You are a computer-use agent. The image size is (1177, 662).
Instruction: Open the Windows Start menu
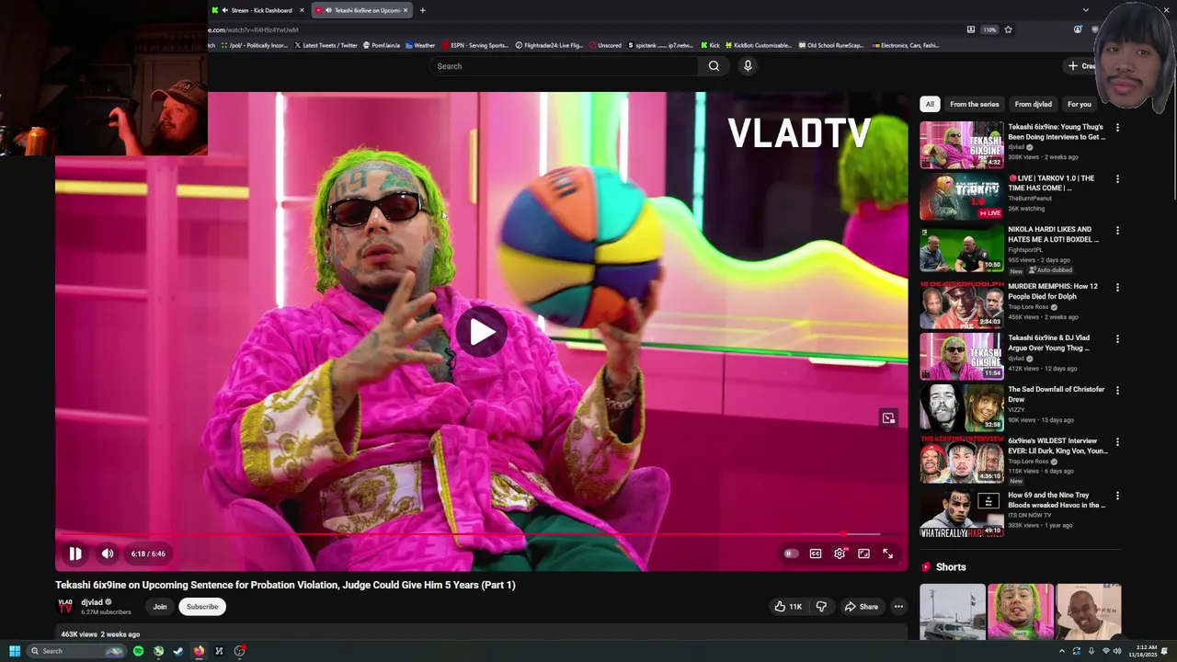pyautogui.click(x=15, y=651)
